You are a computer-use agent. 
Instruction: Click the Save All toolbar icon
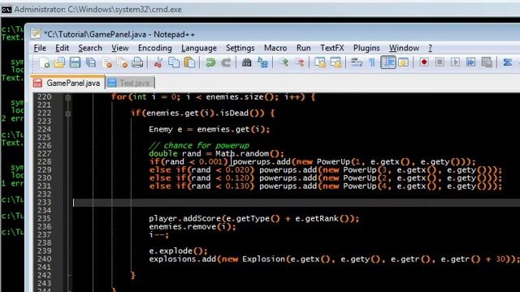pyautogui.click(x=91, y=62)
